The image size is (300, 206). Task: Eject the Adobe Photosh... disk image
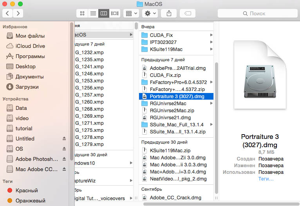point(64,159)
